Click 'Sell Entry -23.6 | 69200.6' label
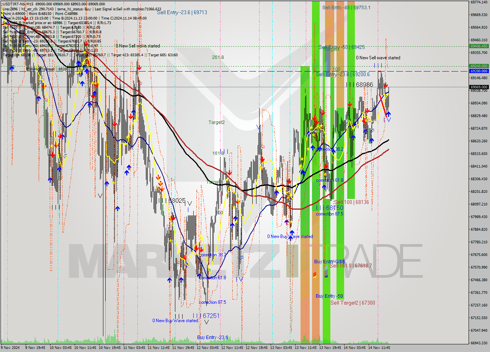The height and width of the screenshot is (352, 490). tap(343, 74)
